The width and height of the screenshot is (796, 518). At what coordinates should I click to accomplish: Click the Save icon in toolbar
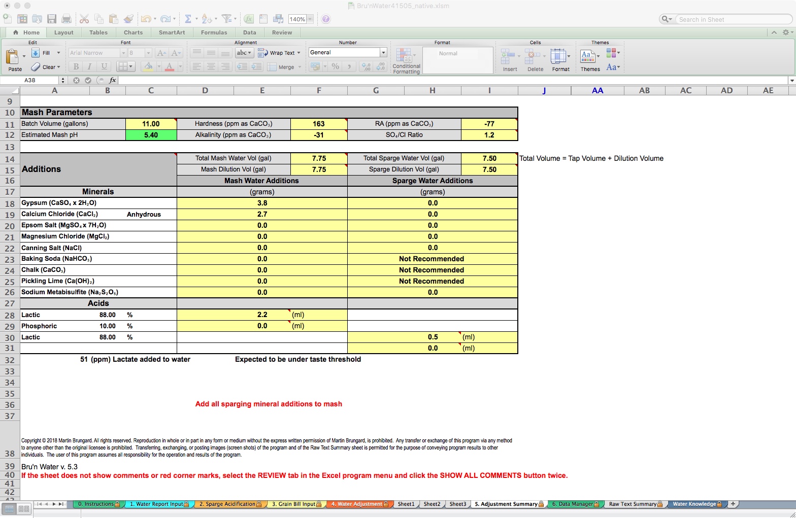click(52, 19)
